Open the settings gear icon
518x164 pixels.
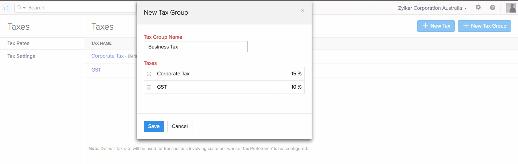click(478, 8)
